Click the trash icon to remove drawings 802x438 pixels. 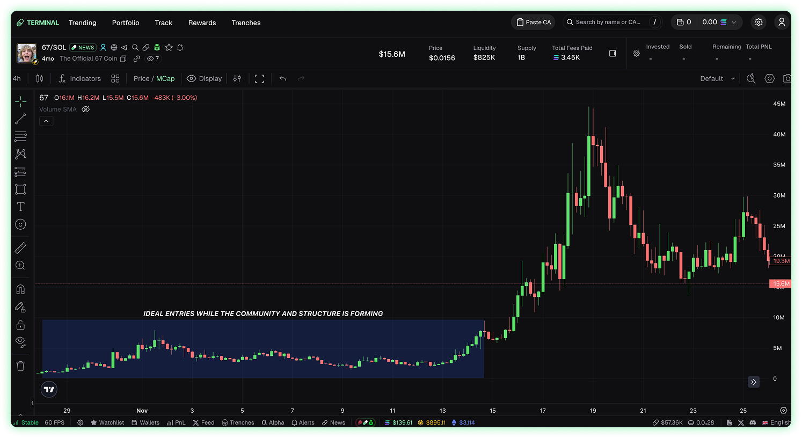pyautogui.click(x=20, y=366)
